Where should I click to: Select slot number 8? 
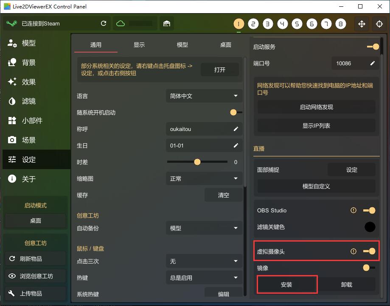[341, 24]
